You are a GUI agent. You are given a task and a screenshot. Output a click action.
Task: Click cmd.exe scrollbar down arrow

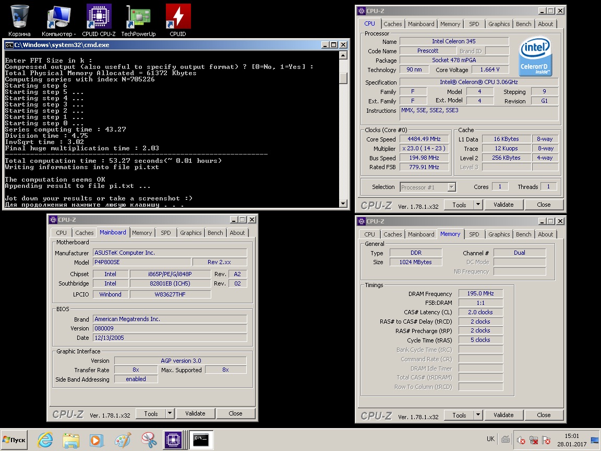click(343, 204)
